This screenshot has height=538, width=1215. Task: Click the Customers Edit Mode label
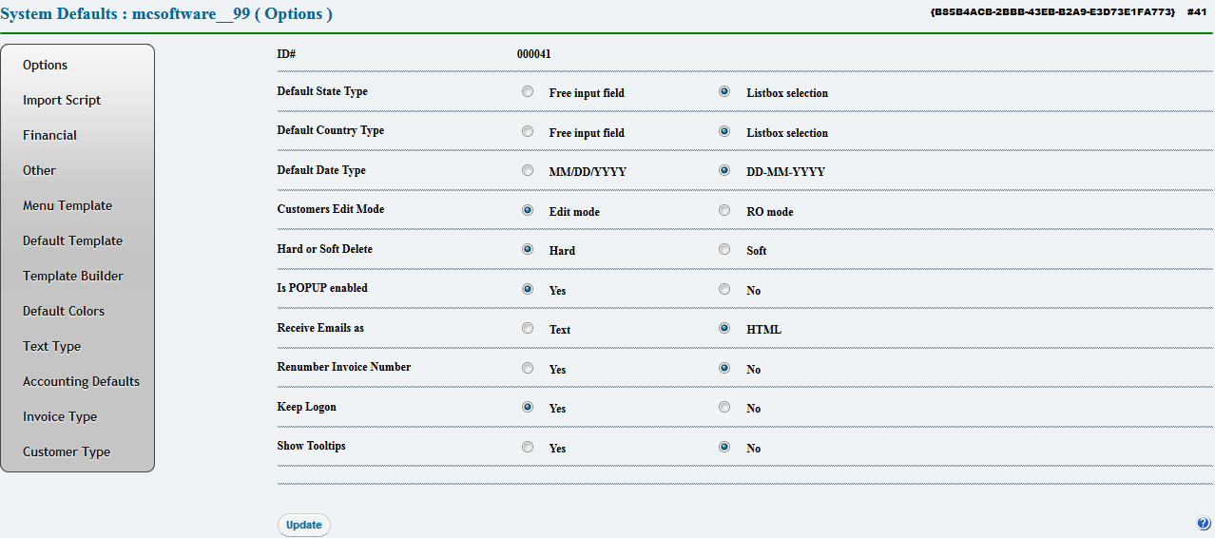click(x=331, y=209)
